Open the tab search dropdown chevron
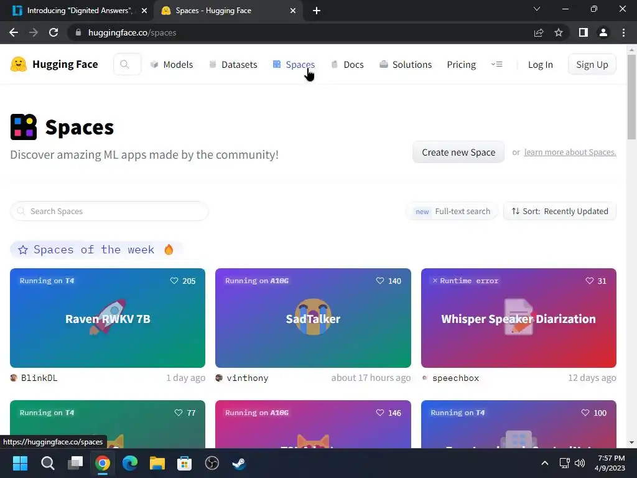Image resolution: width=637 pixels, height=478 pixels. pos(537,9)
